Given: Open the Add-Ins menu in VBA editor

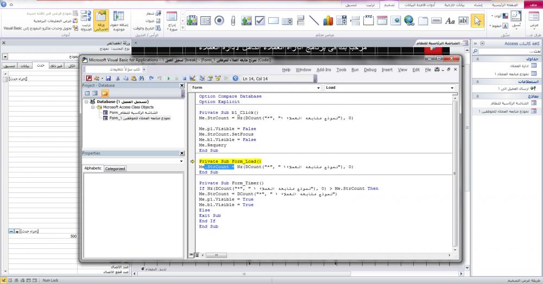Looking at the screenshot, I should coord(324,70).
